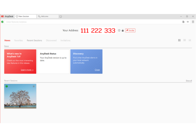Click the connect arrow icon
Viewport: 196px width, 138px height.
tap(188, 22)
